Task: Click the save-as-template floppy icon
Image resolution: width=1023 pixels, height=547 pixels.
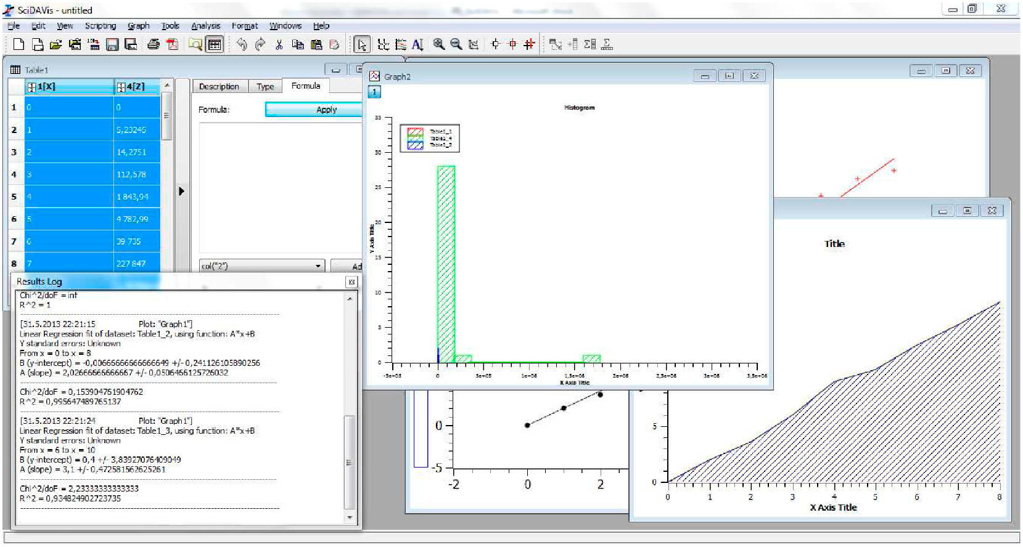Action: tap(131, 44)
